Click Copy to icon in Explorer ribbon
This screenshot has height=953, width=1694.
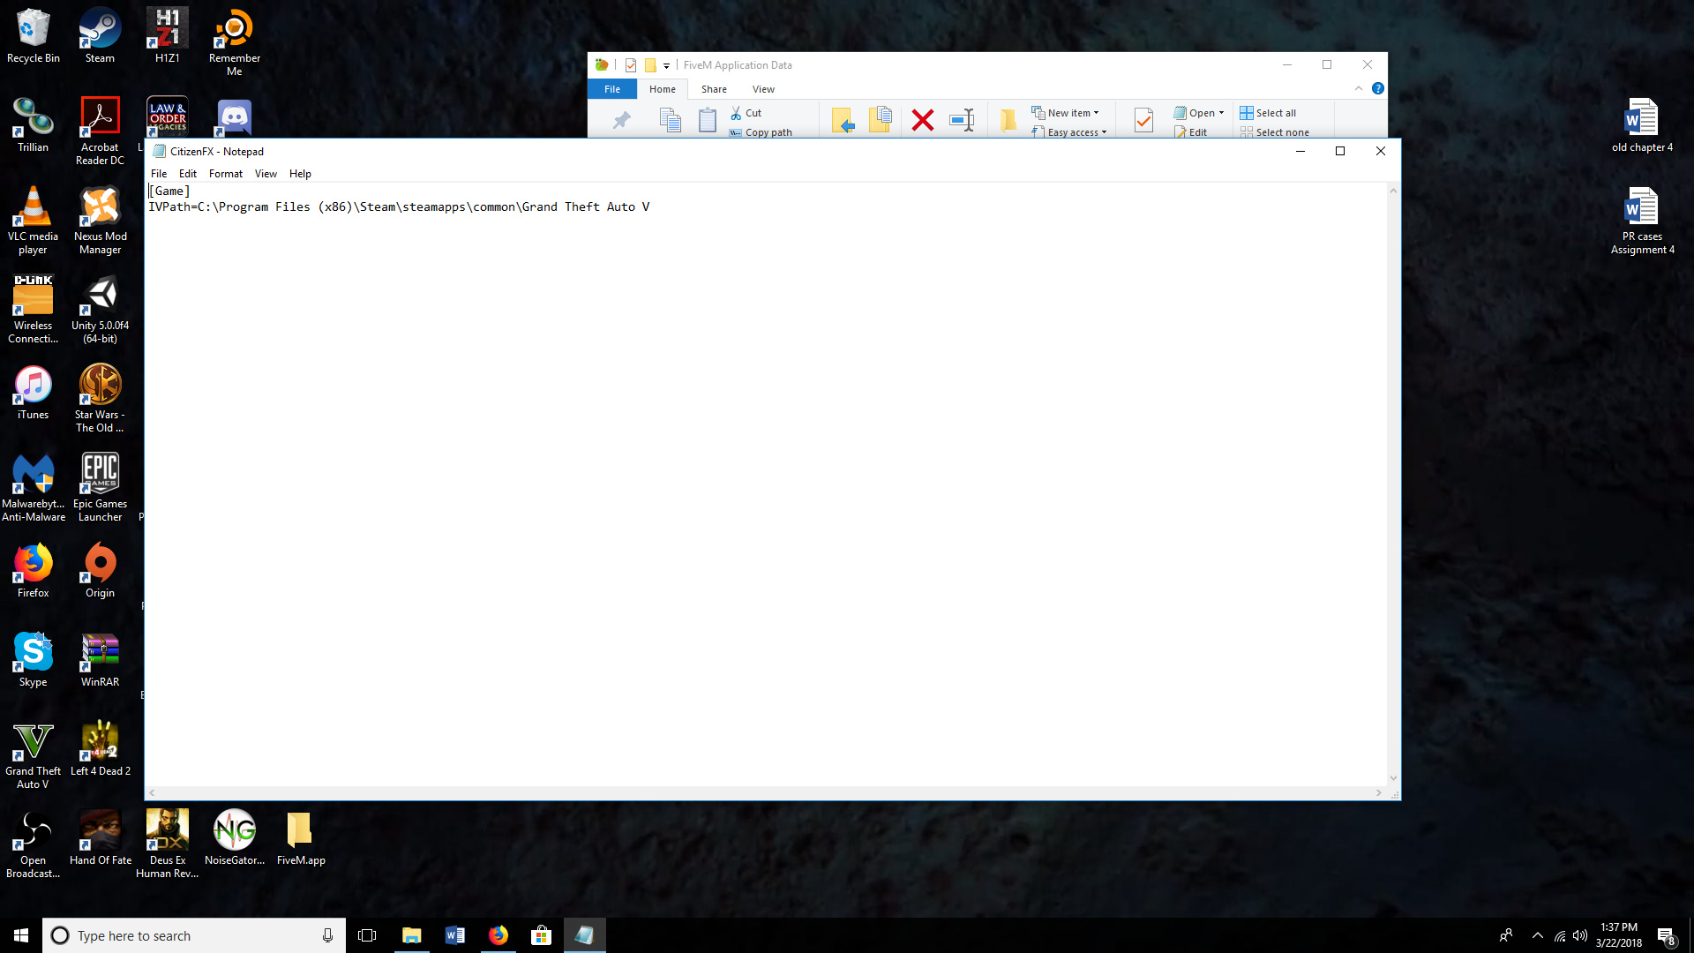(881, 120)
